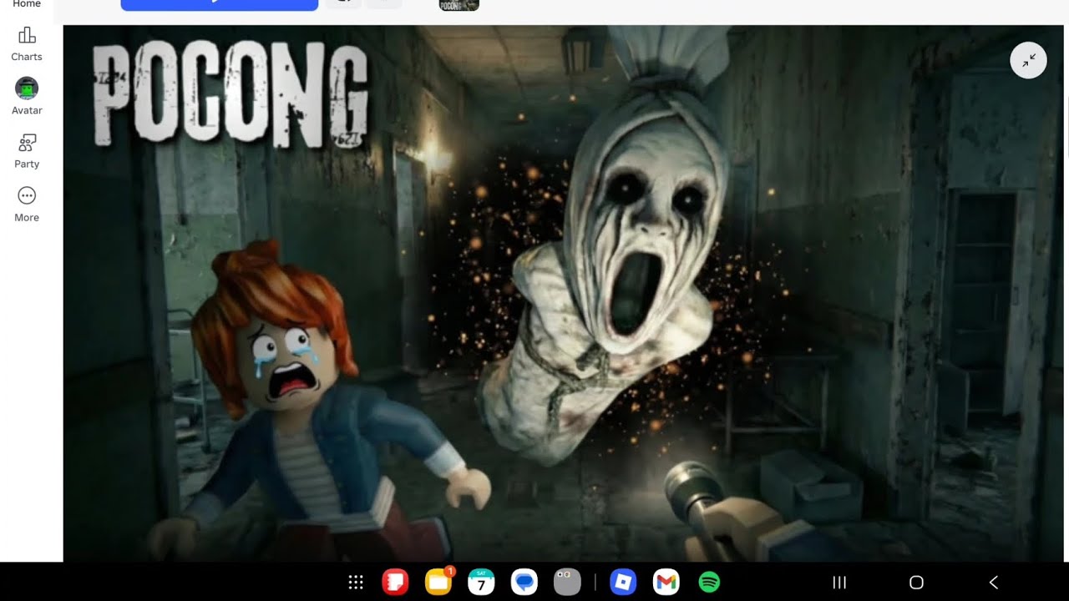Open the Party section in sidebar
This screenshot has width=1069, height=601.
point(27,151)
